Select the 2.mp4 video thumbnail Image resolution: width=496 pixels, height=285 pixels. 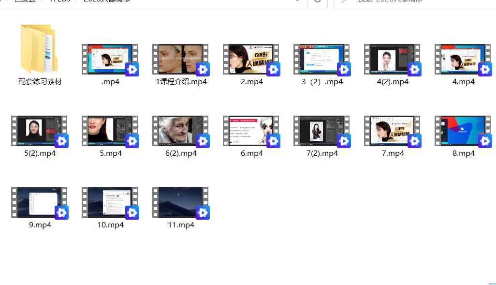[251, 59]
